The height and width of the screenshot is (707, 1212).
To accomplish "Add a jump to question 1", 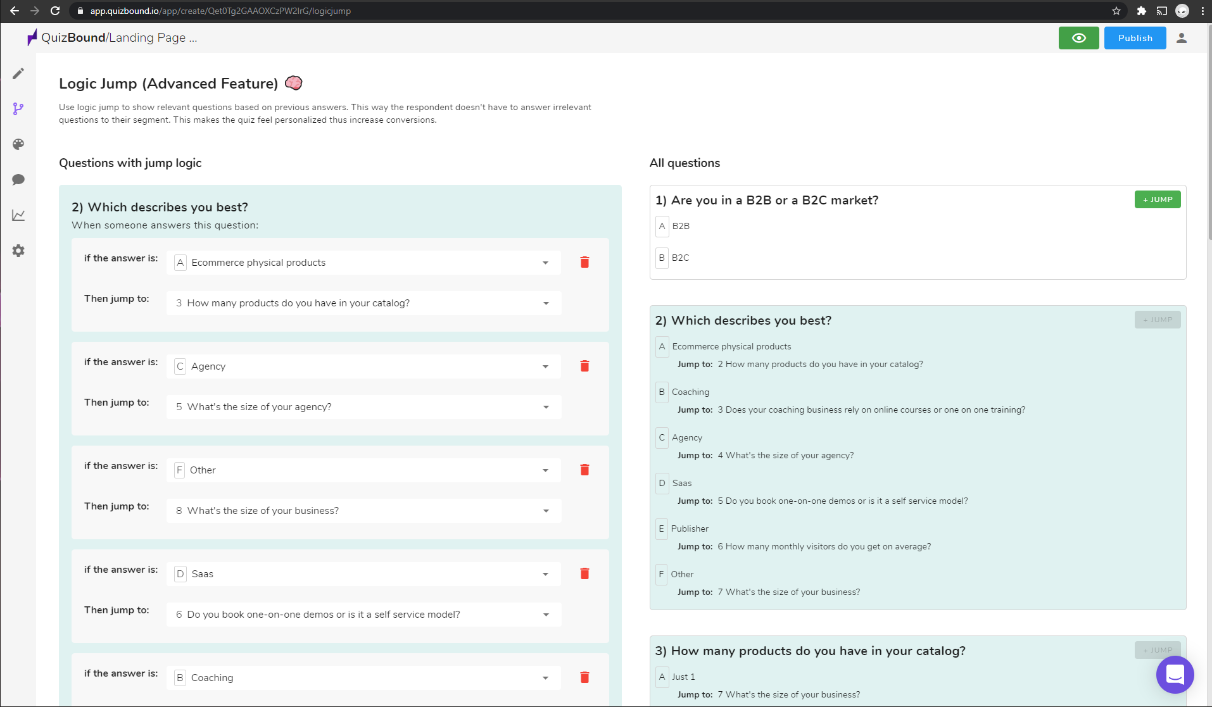I will click(x=1157, y=199).
